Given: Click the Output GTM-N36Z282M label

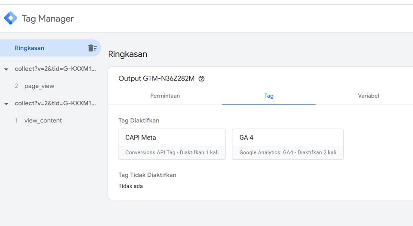Looking at the screenshot, I should coord(157,78).
